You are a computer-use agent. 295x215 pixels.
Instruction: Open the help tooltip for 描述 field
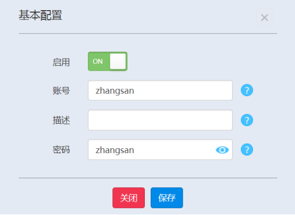[x=247, y=120]
